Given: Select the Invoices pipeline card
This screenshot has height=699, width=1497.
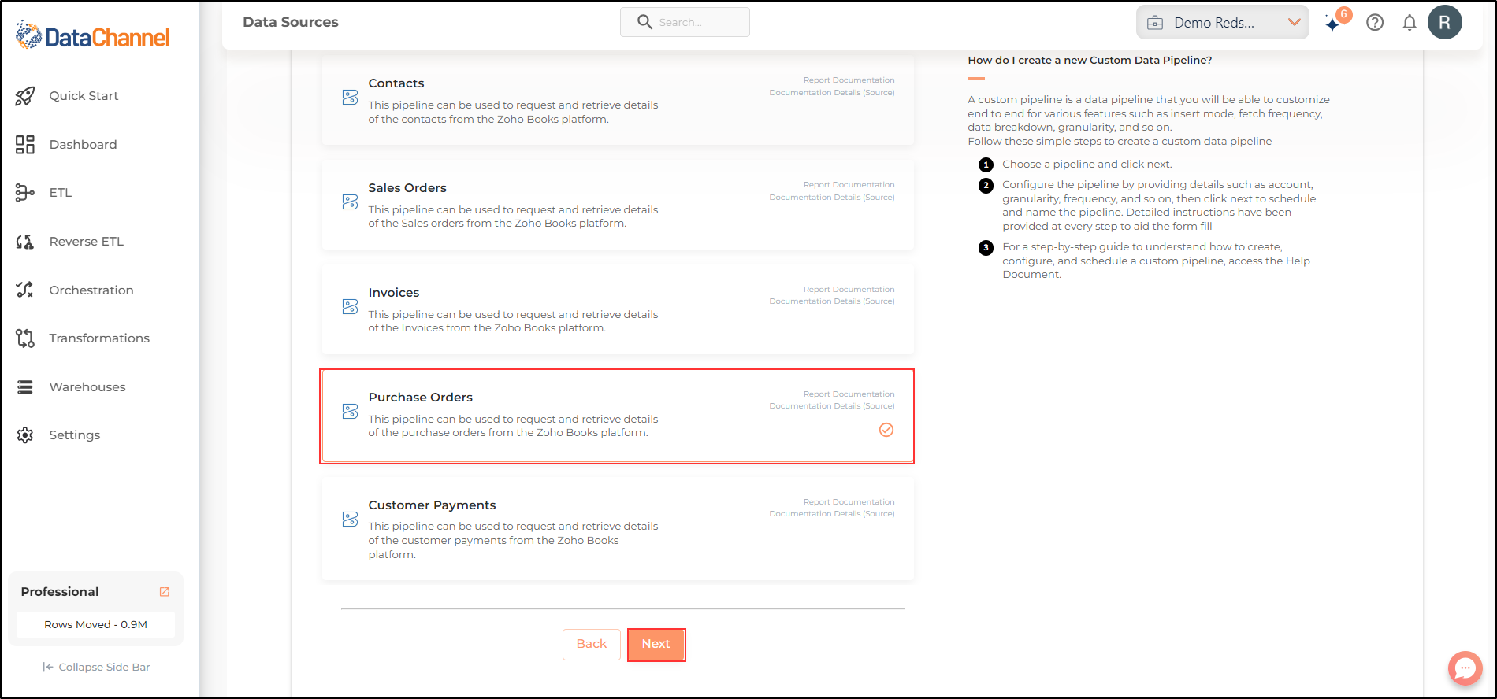Looking at the screenshot, I should pos(618,310).
